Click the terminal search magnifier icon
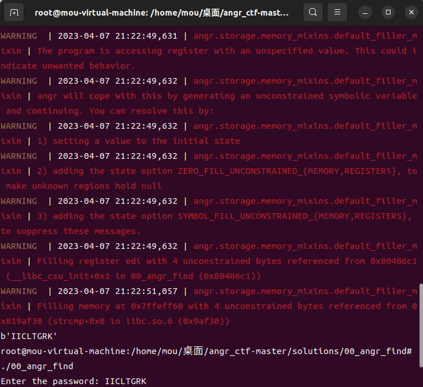Image resolution: width=423 pixels, height=387 pixels. (312, 12)
